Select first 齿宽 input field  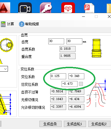click(56, 41)
